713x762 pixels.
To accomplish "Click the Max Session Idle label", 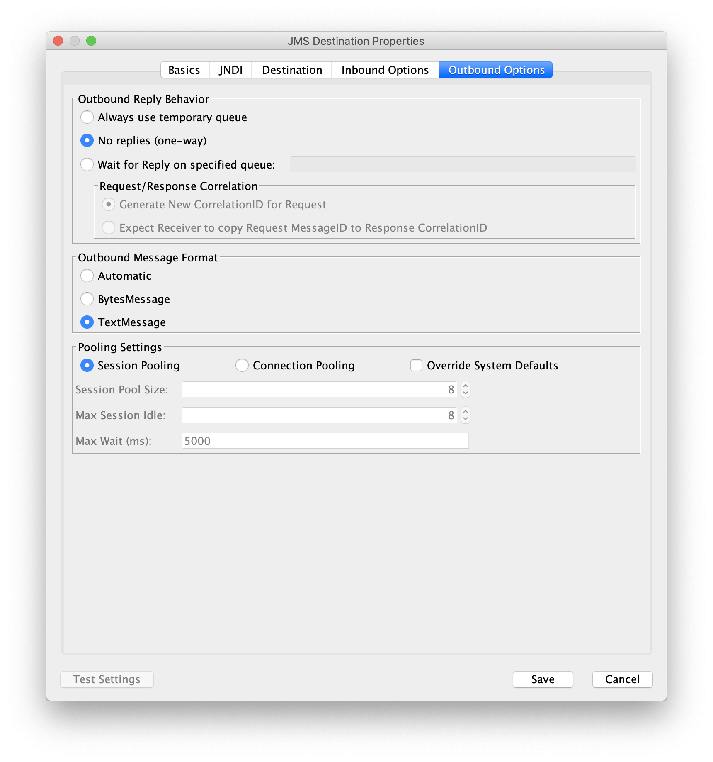I will [121, 415].
